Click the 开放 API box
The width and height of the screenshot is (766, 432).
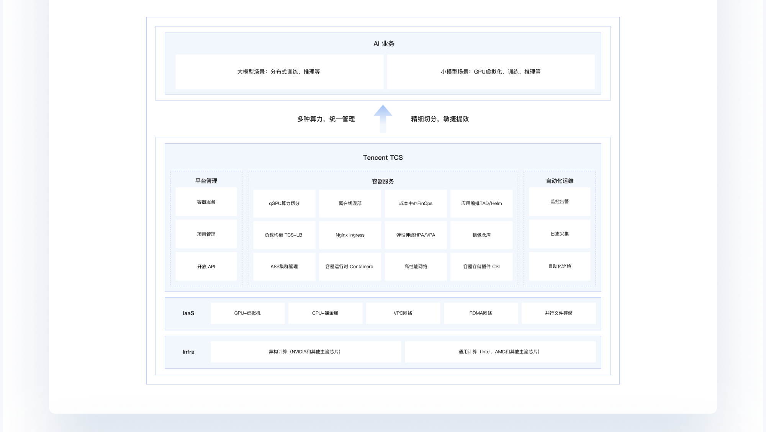click(206, 267)
